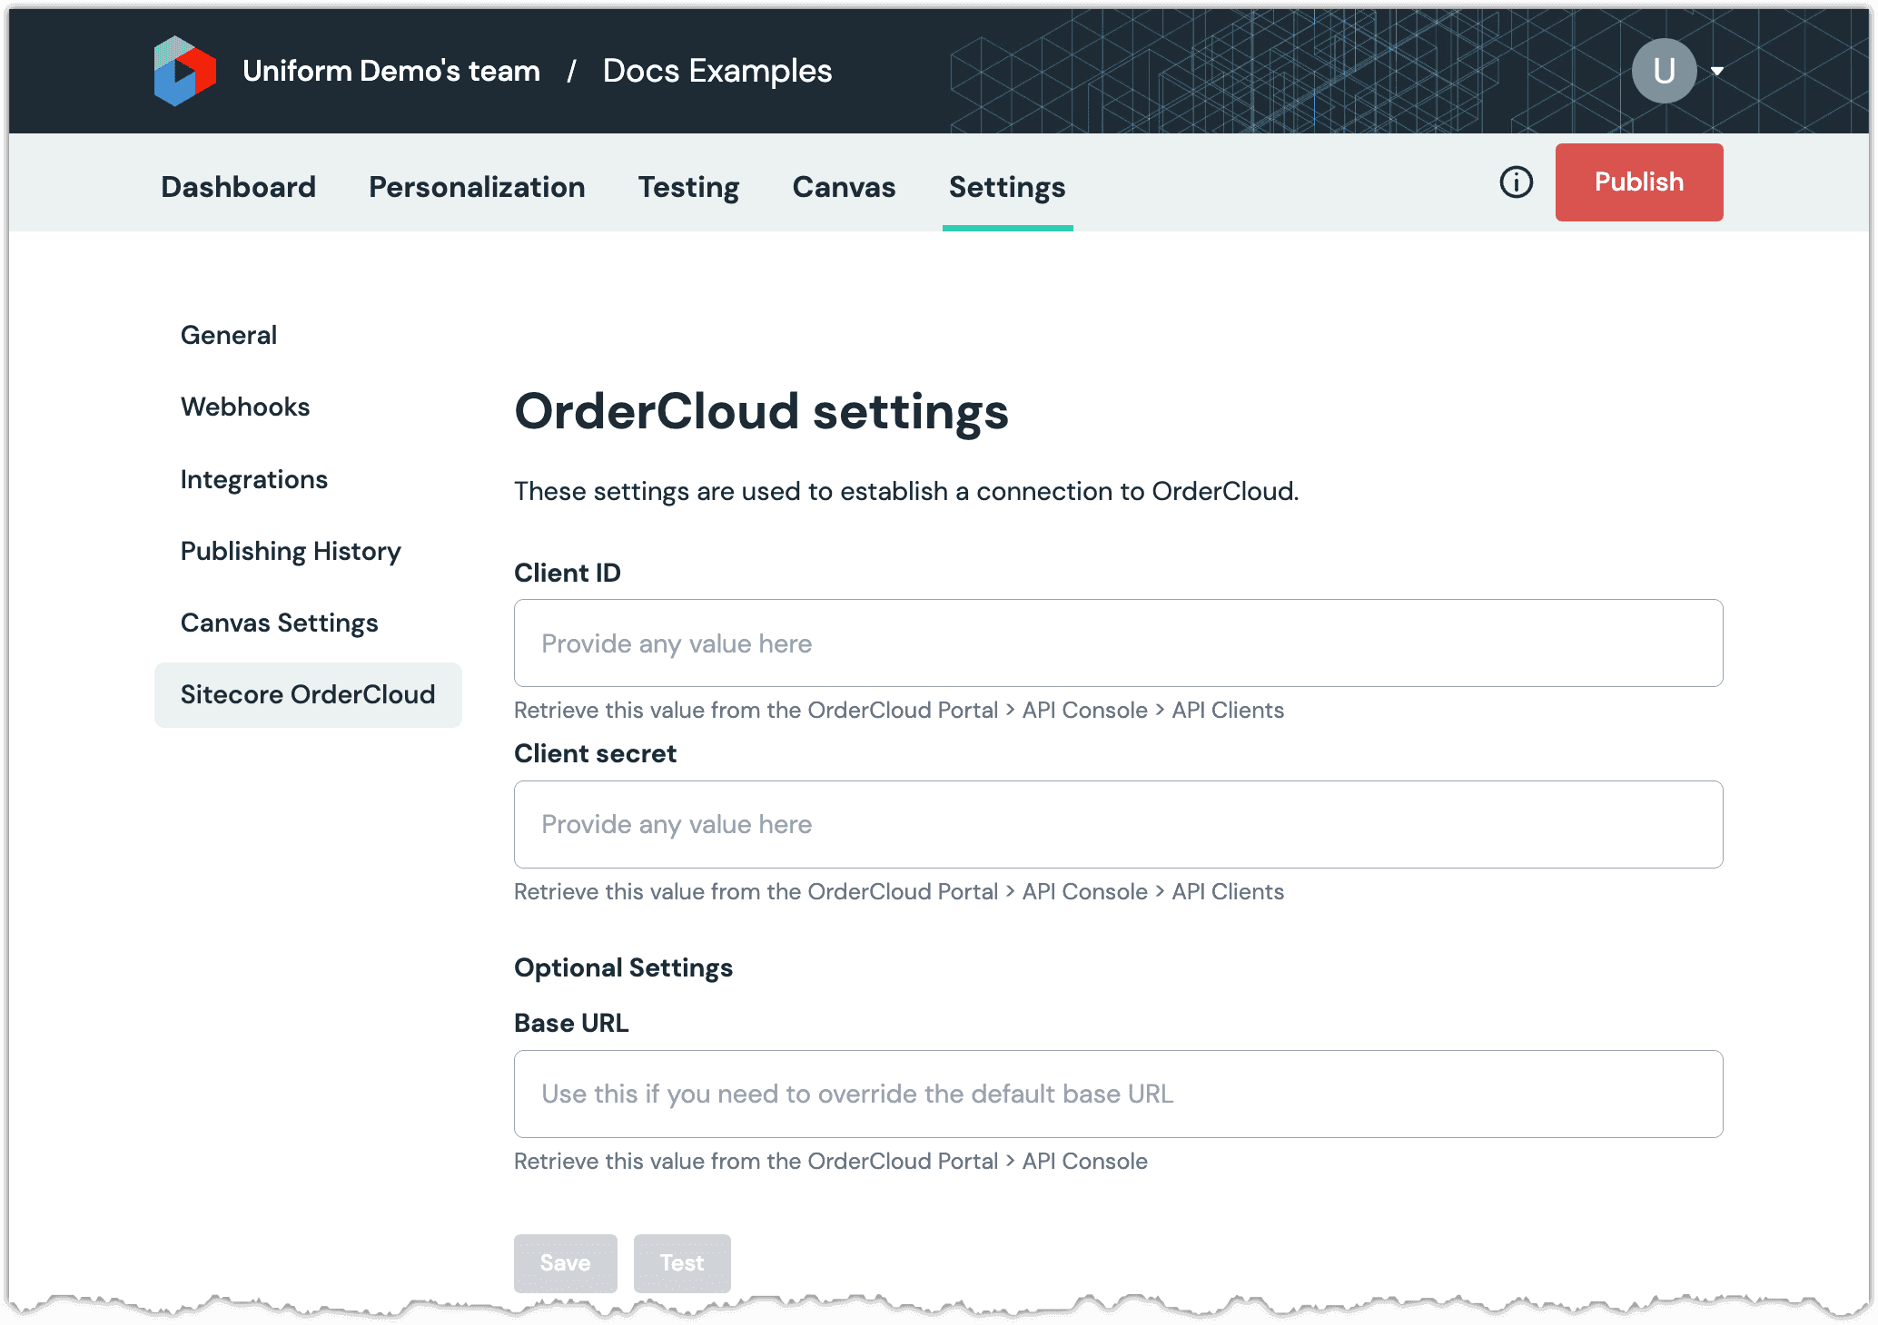Image resolution: width=1878 pixels, height=1325 pixels.
Task: Select Sitecore OrderCloud sidebar item
Action: [308, 694]
